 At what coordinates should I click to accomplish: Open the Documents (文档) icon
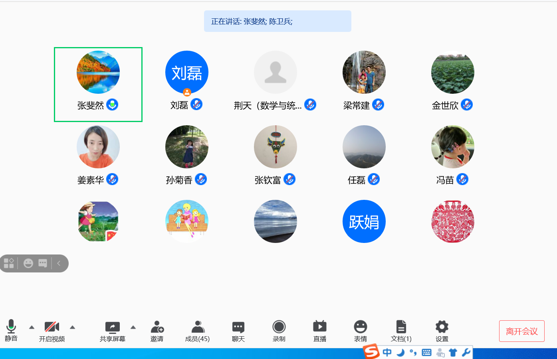coord(401,327)
